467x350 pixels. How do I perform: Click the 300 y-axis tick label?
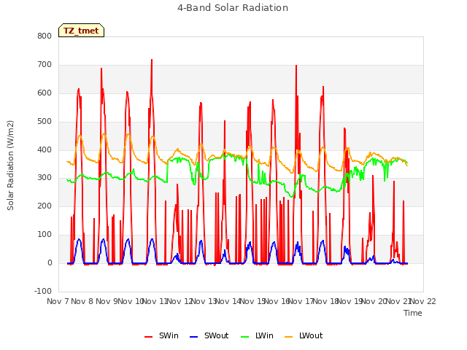pyautogui.click(x=45, y=178)
